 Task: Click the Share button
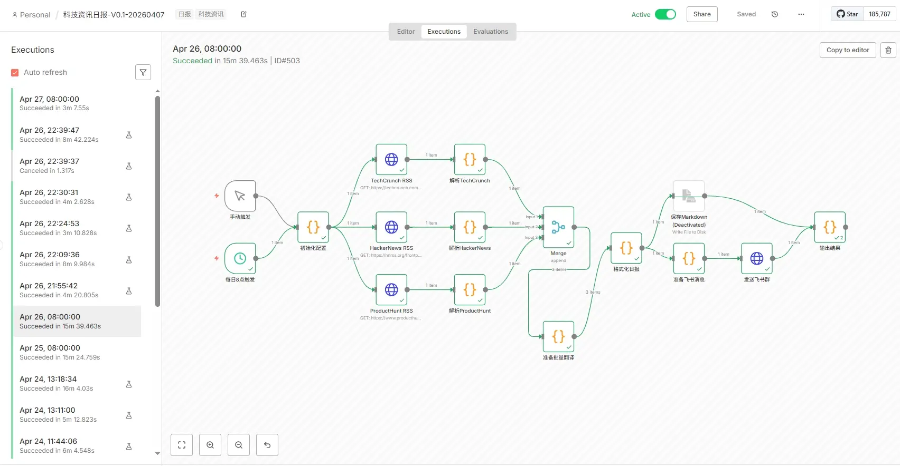pos(702,14)
